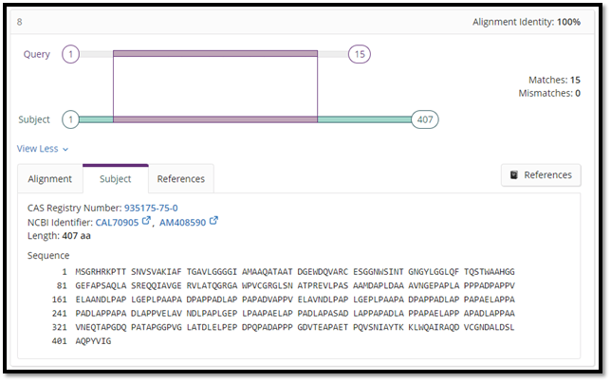Click the Query start position marker 1
Viewport: 611px width, 382px height.
click(70, 55)
